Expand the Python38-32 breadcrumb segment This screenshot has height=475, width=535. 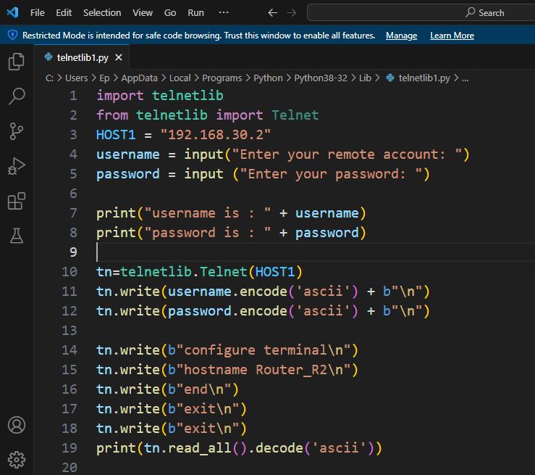click(x=321, y=78)
